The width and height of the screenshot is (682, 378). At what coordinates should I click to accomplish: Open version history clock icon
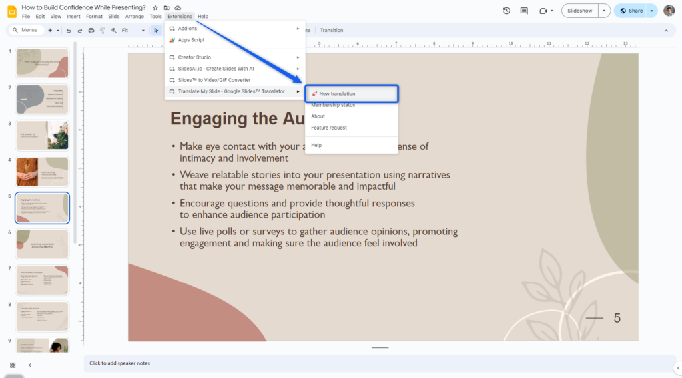point(506,11)
